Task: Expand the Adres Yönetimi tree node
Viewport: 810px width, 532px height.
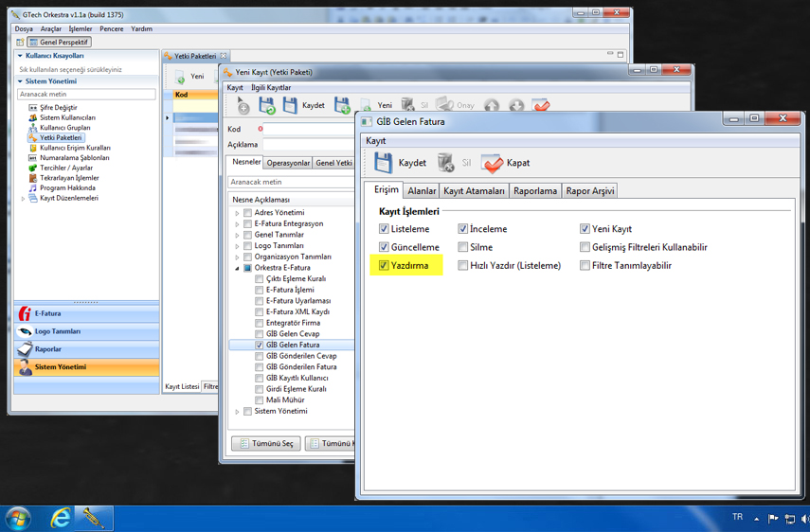Action: click(237, 213)
